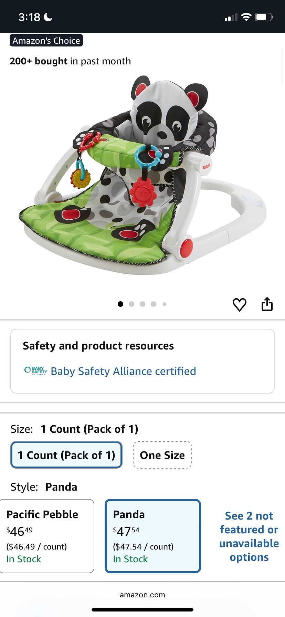Tap the heart wishlist icon

(240, 305)
